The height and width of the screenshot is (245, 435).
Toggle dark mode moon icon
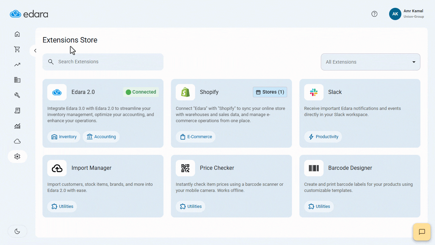pos(17,231)
